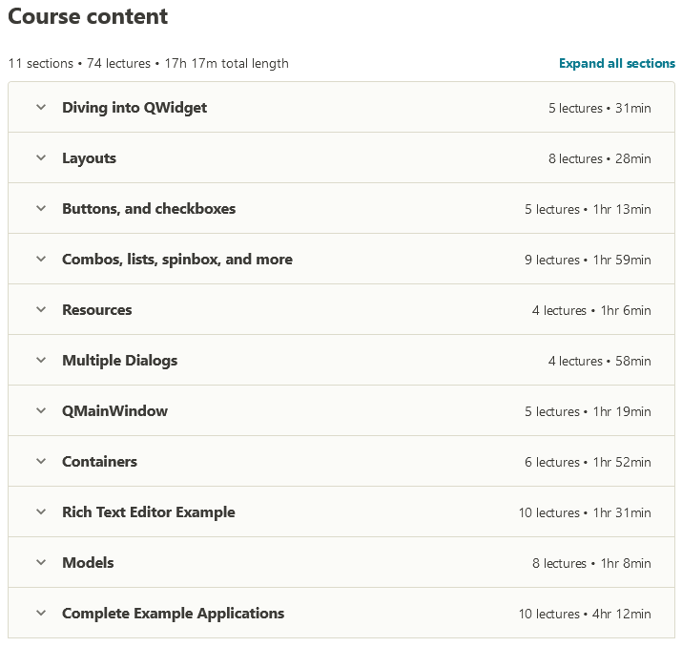The width and height of the screenshot is (682, 647).
Task: Click the 9 lectures 1hr 59min label
Action: tap(588, 260)
